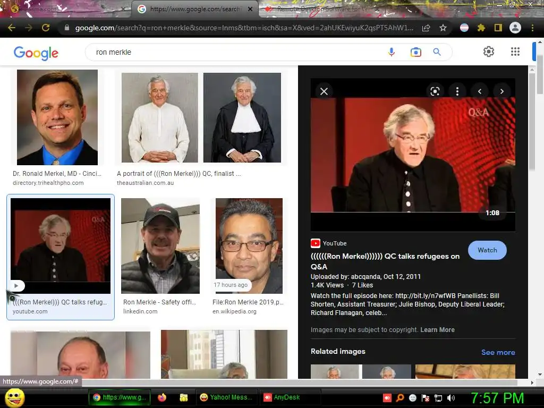Screen dimensions: 544x408
Task: Show previous image in preview
Action: click(x=480, y=91)
